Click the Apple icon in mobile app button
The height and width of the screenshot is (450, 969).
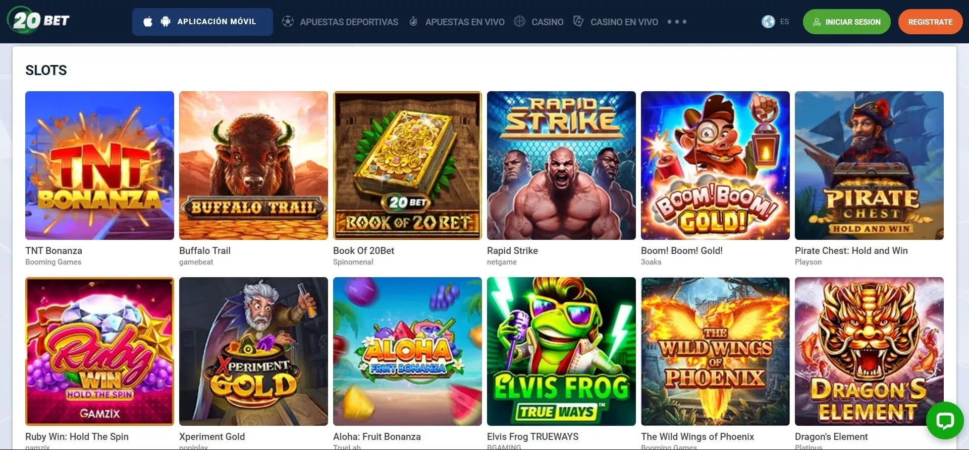pos(148,22)
